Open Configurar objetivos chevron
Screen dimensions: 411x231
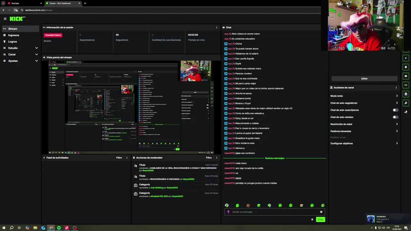click(397, 143)
